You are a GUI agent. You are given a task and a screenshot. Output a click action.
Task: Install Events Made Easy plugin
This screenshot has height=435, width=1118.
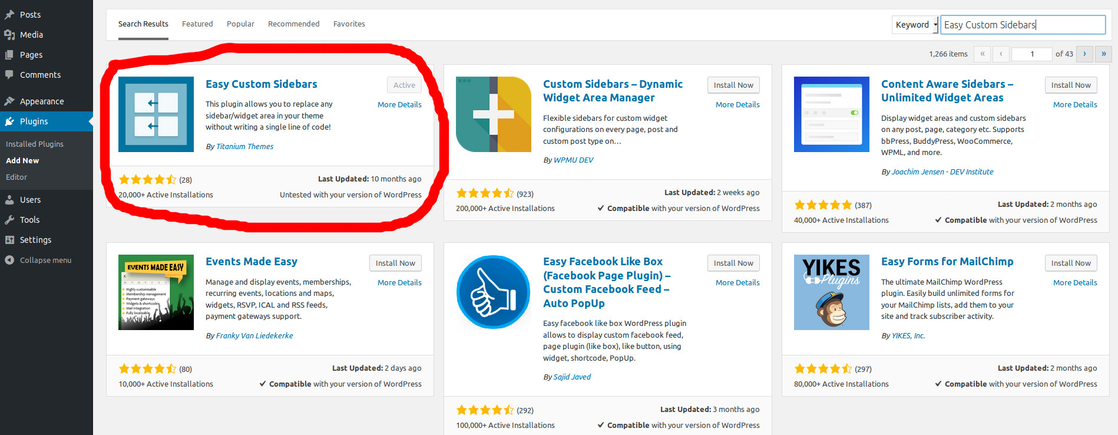(x=395, y=263)
